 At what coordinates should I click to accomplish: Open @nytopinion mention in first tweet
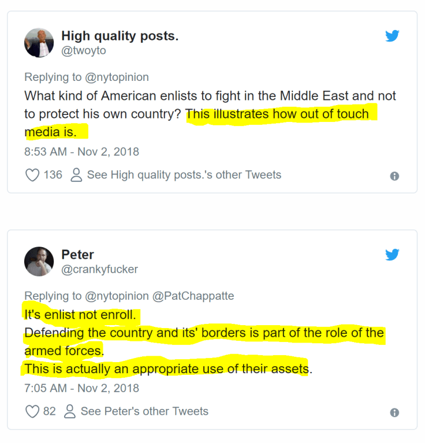click(x=117, y=77)
